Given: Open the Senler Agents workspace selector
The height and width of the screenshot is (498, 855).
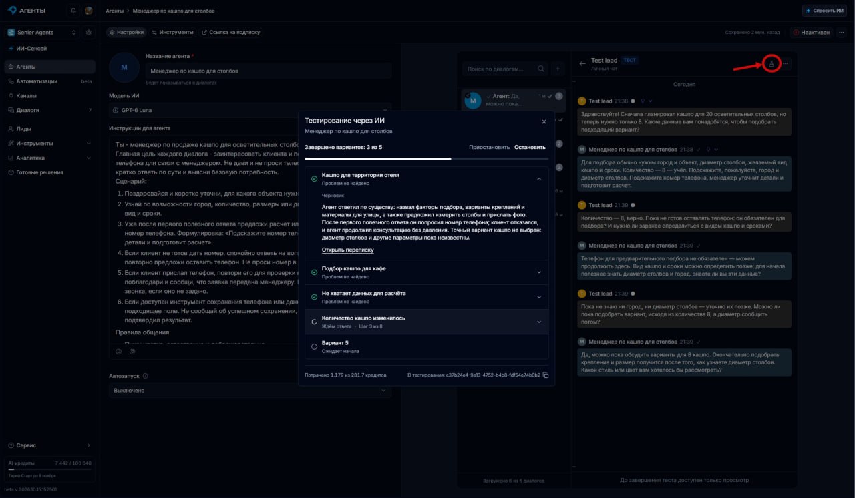Looking at the screenshot, I should tap(43, 32).
